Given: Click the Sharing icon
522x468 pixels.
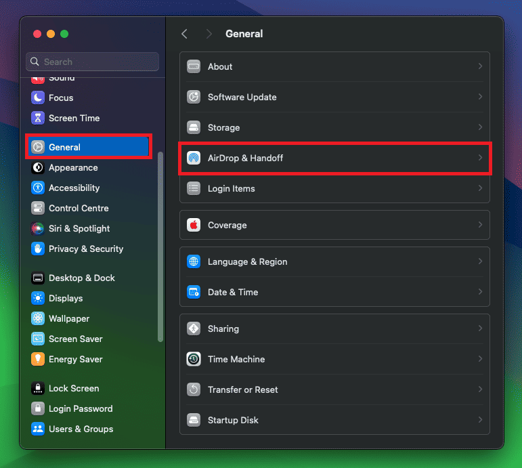Looking at the screenshot, I should pyautogui.click(x=194, y=328).
